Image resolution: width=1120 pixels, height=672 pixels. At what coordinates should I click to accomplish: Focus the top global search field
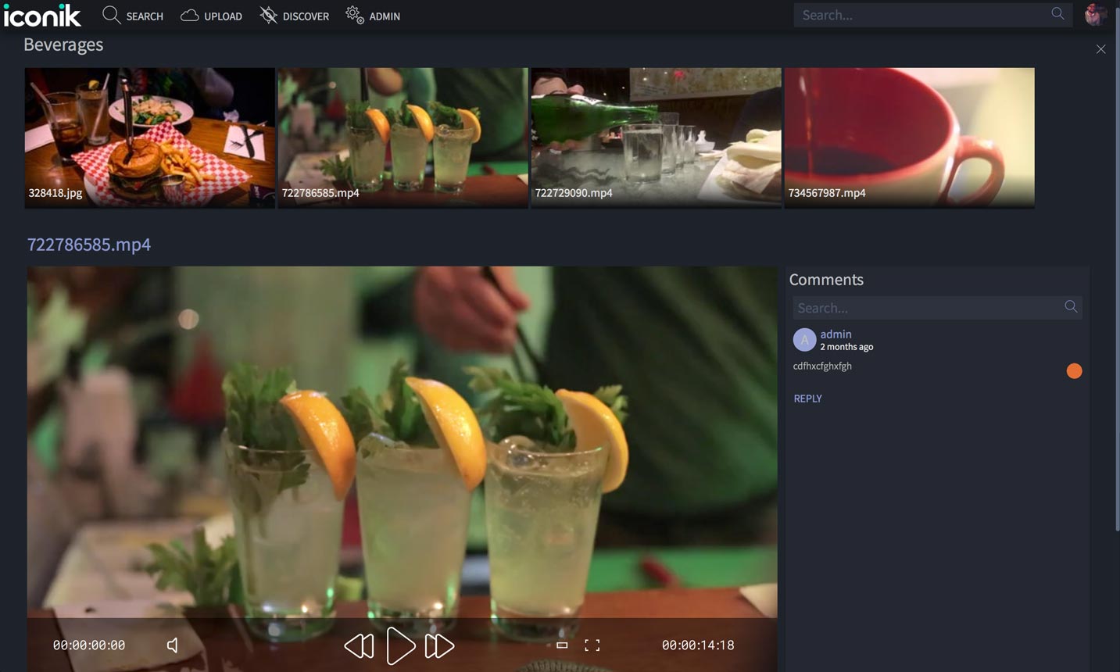932,15
